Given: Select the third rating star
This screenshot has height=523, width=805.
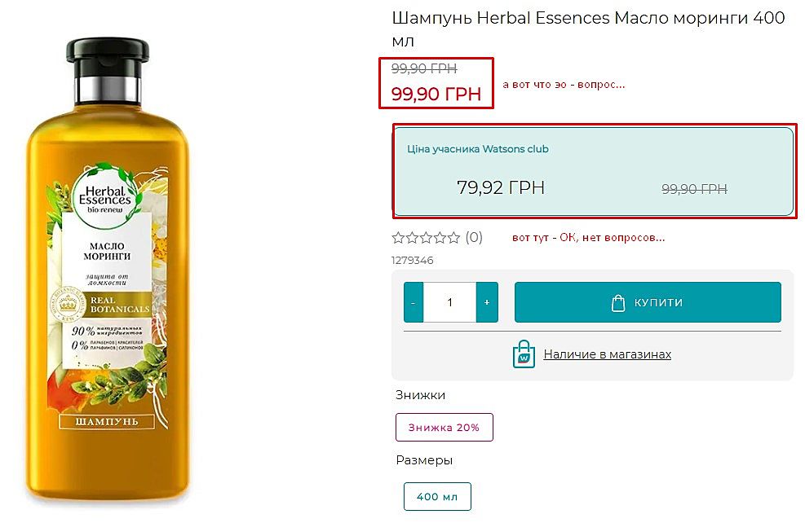Looking at the screenshot, I should [426, 238].
